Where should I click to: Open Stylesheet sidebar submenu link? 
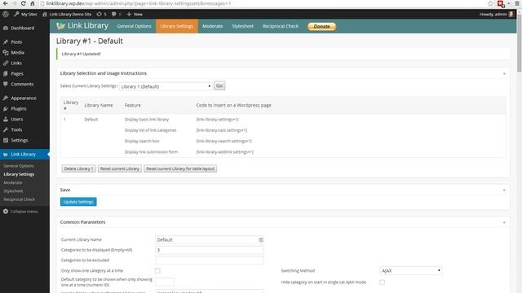[x=13, y=191]
